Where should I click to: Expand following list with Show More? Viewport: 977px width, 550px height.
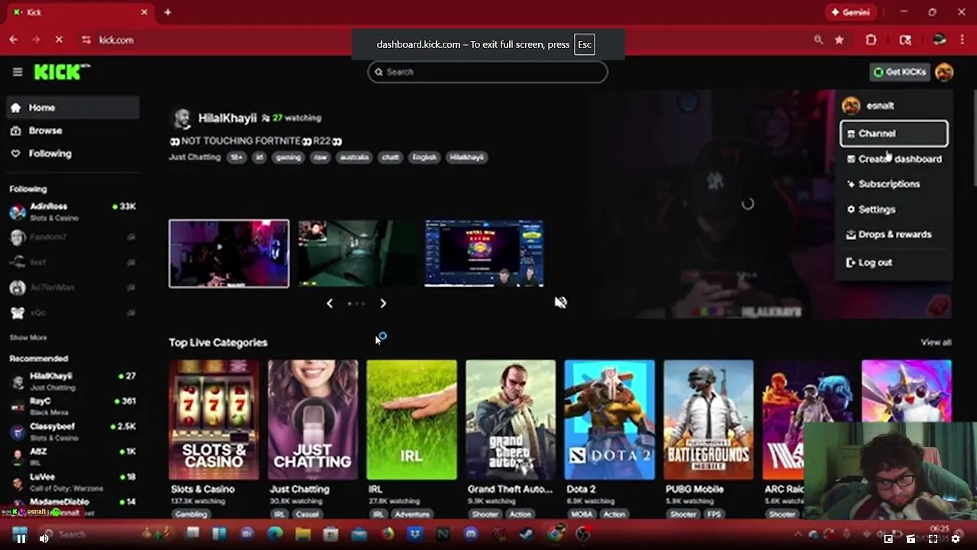[x=28, y=338]
